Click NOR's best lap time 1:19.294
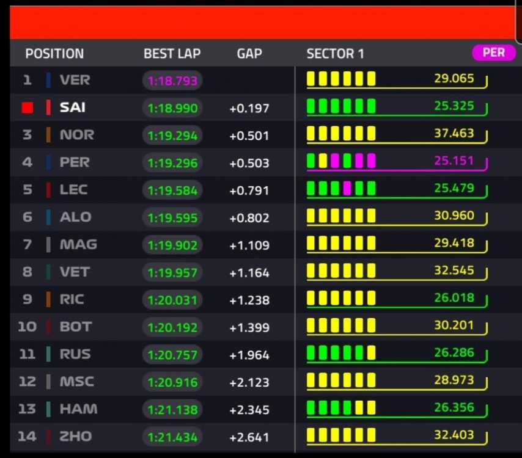The height and width of the screenshot is (458, 522). (172, 136)
